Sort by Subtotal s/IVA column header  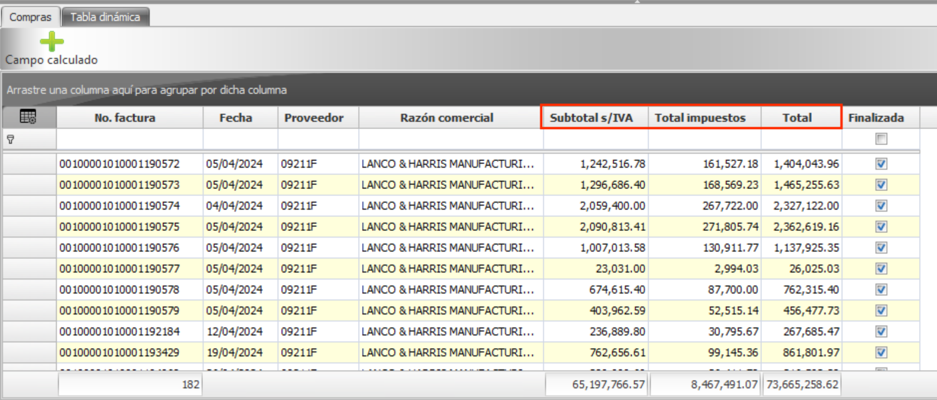coord(591,118)
